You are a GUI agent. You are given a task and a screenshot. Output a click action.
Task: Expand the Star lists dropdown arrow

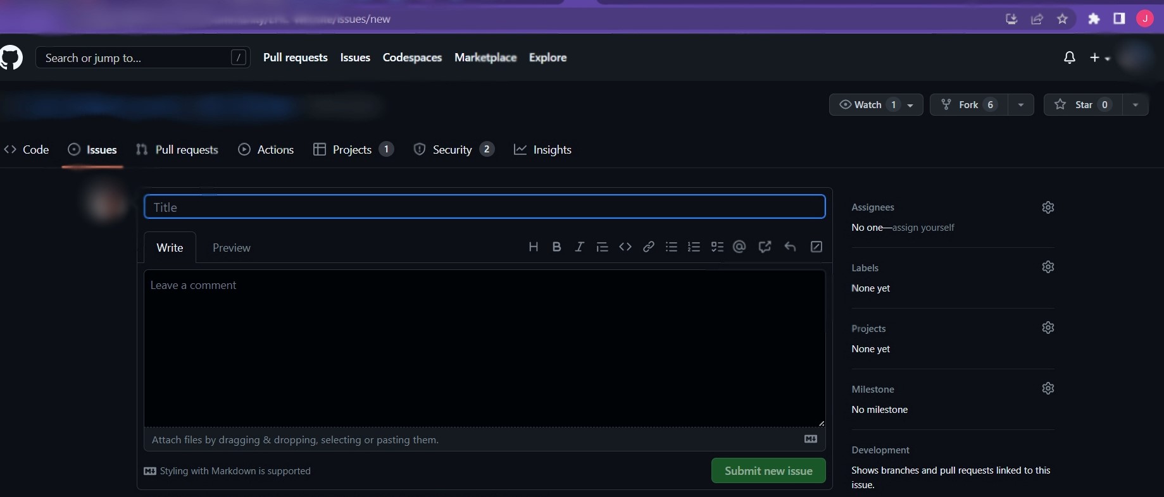1136,105
